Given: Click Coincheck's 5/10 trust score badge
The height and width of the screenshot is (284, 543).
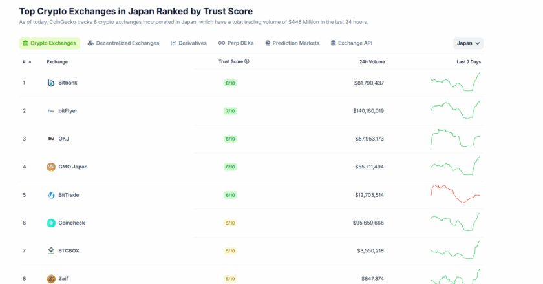Looking at the screenshot, I should [x=230, y=223].
